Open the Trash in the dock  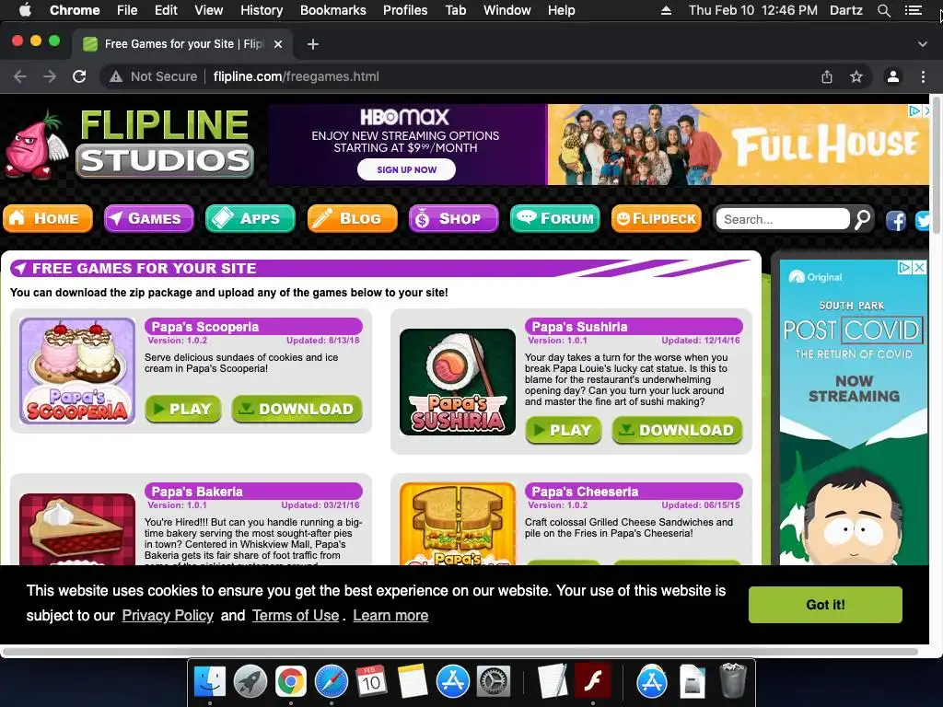[x=732, y=680]
